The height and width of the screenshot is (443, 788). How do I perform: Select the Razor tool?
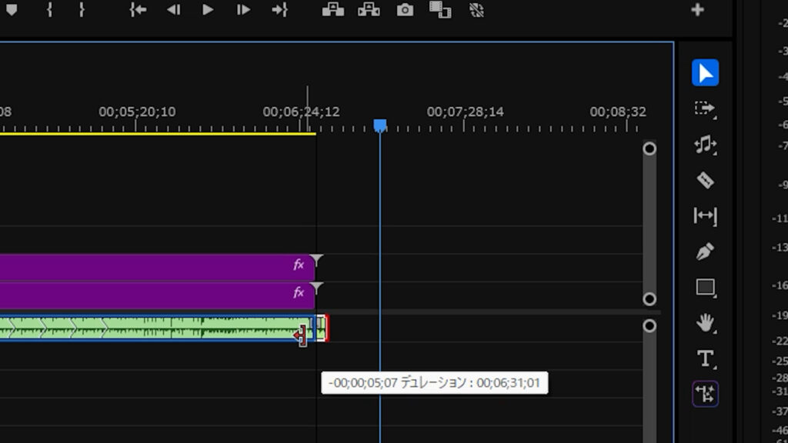[705, 181]
